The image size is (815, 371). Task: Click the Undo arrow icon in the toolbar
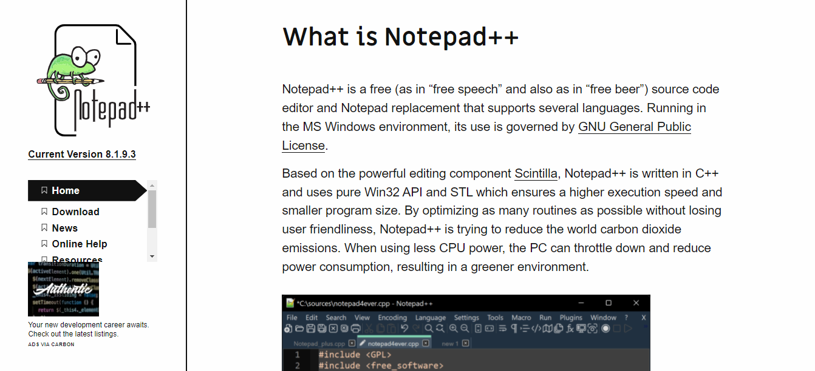404,329
